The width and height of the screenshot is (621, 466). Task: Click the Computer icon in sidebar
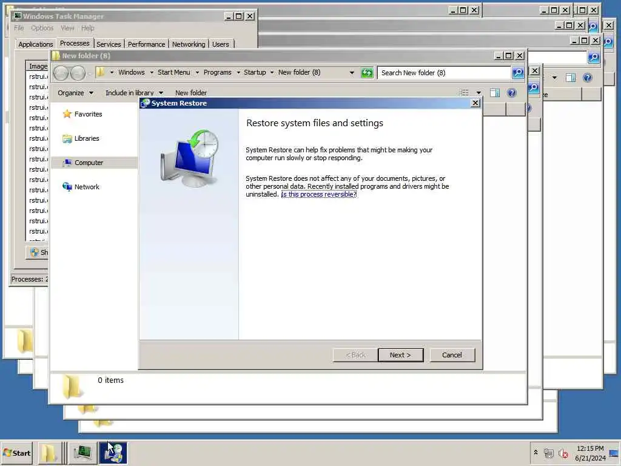67,163
